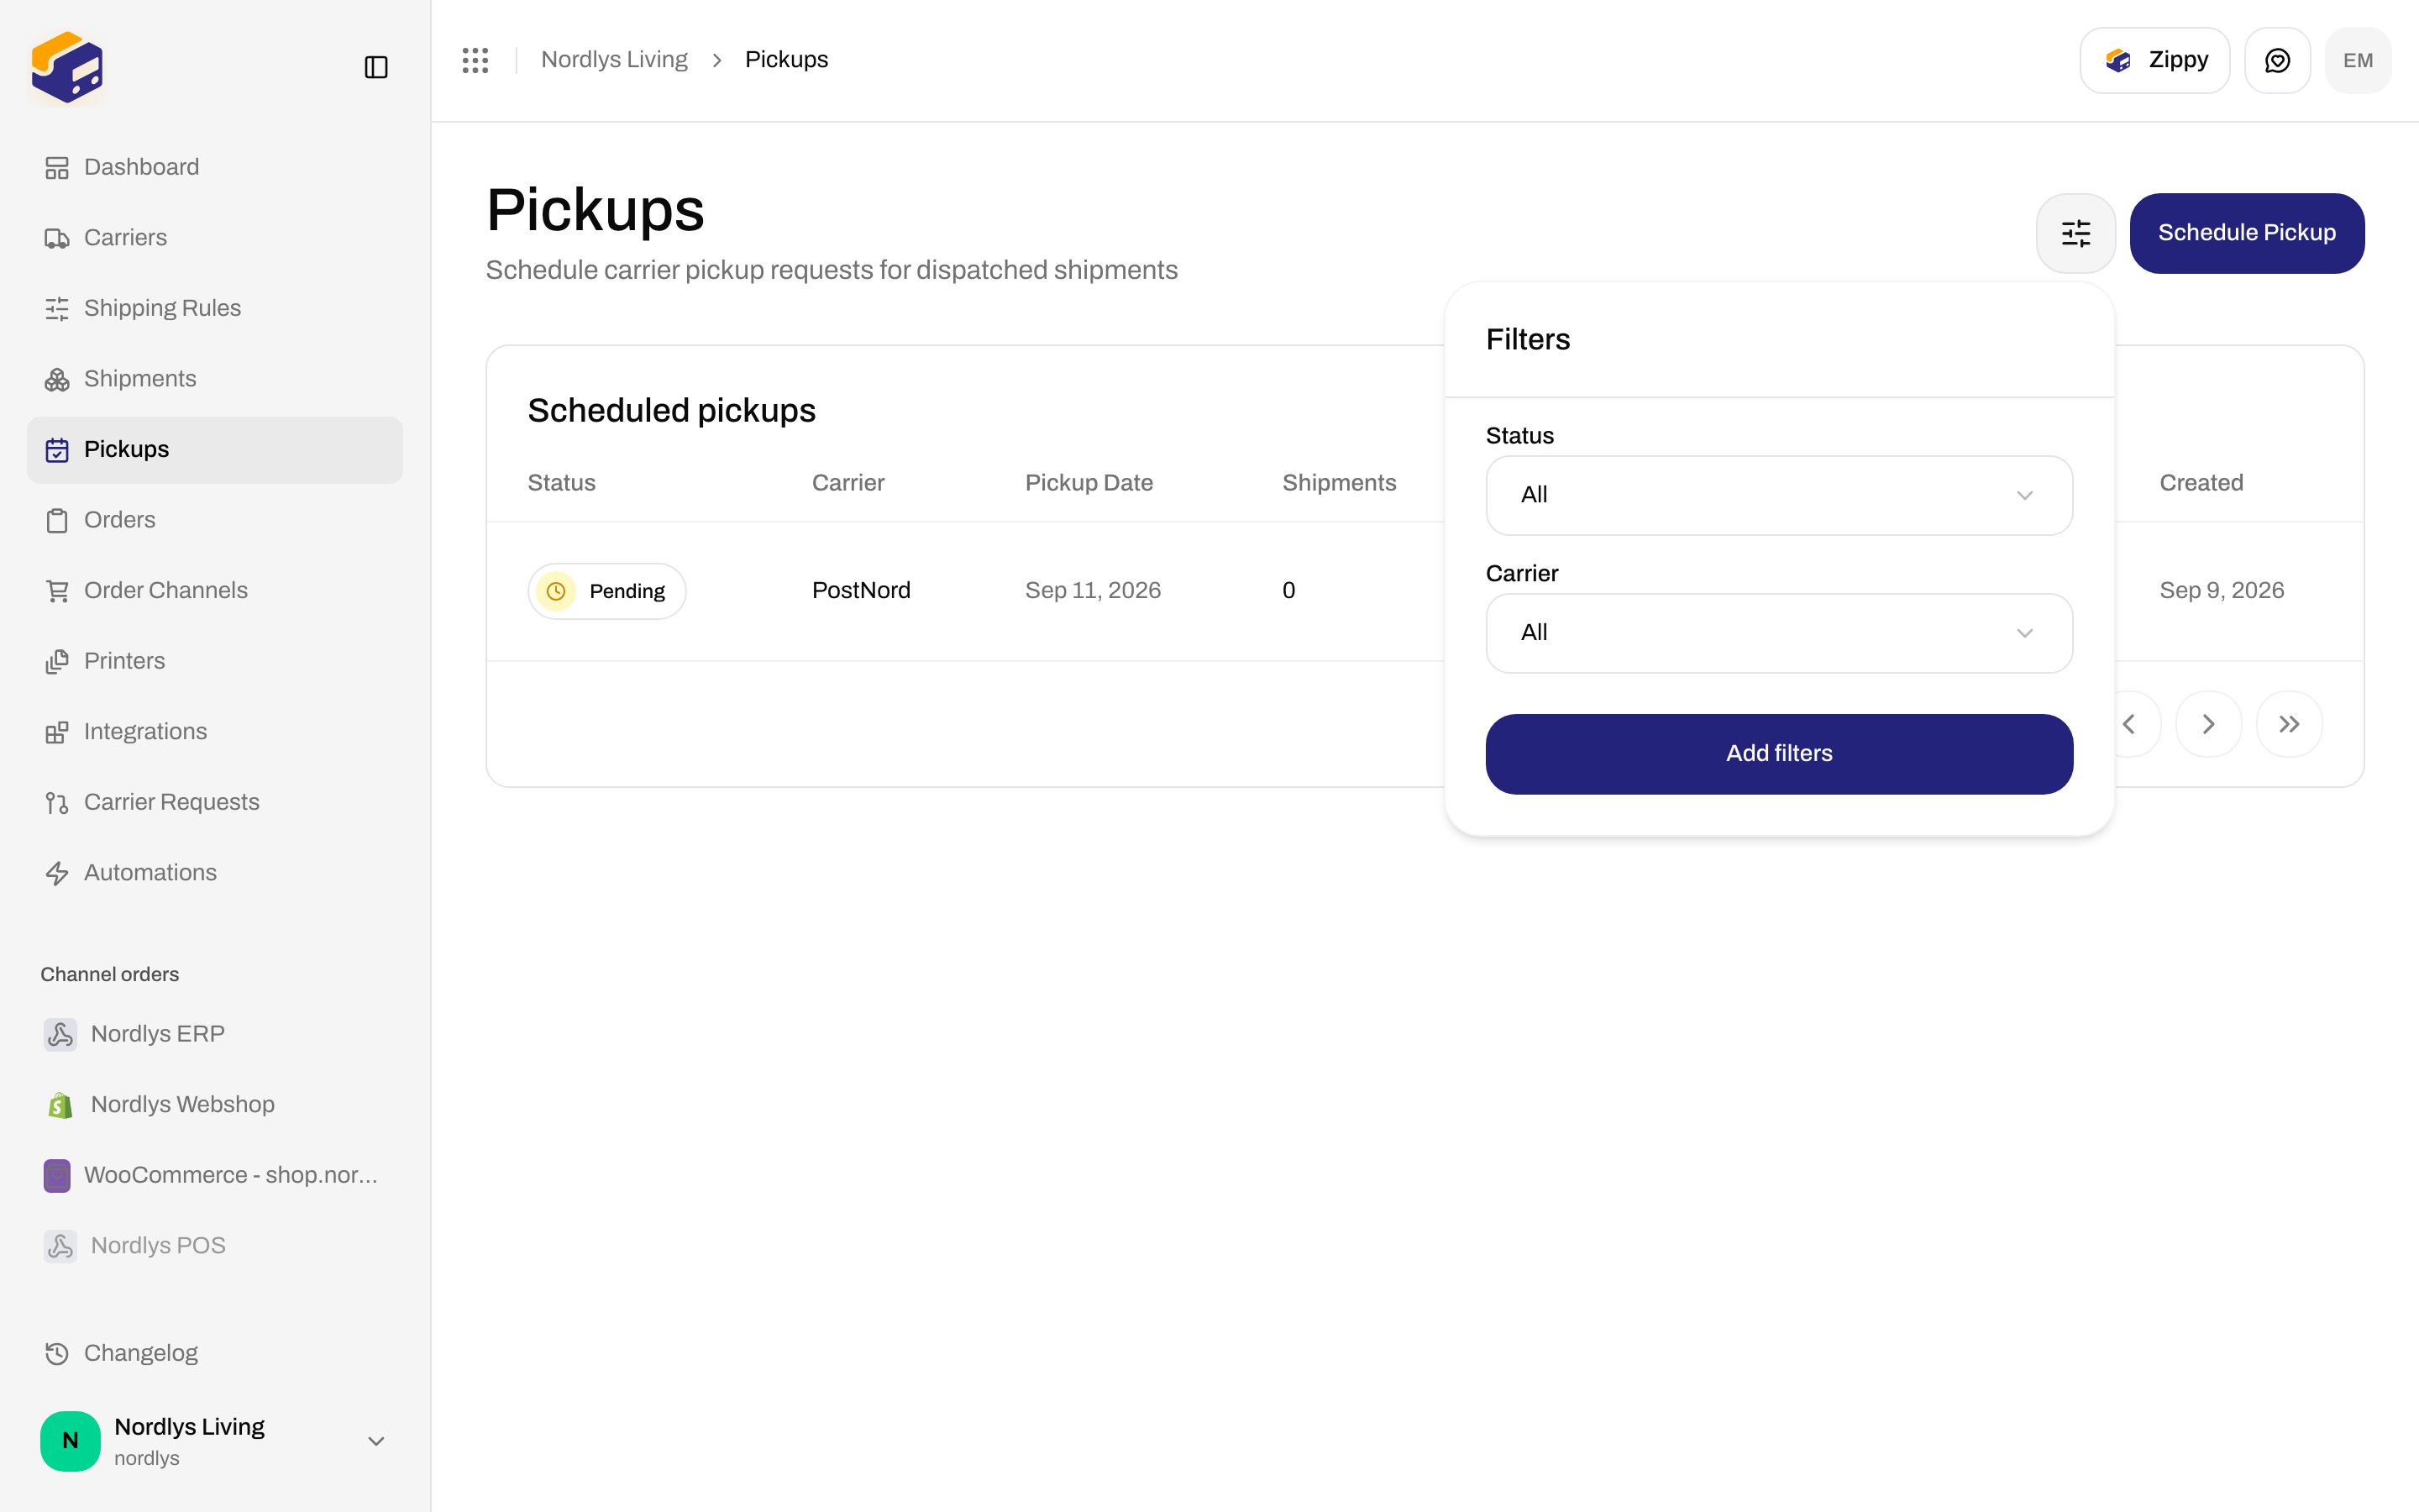Click the WooCommerce channel icon
The image size is (2419, 1512).
[57, 1175]
